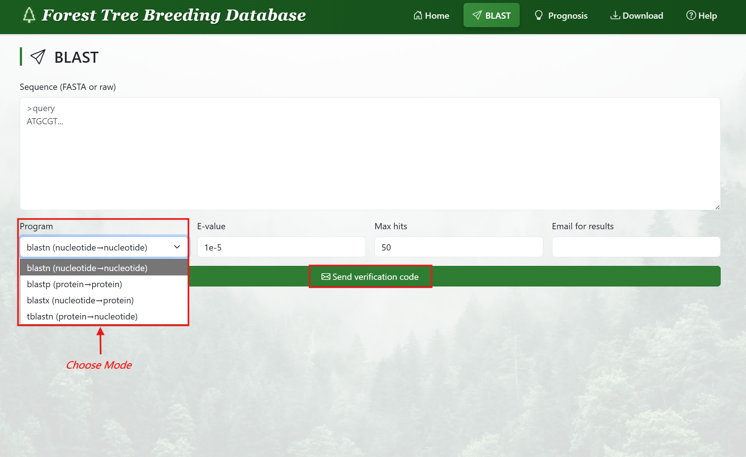746x457 pixels.
Task: Select blastp (protein→protein) option
Action: [104, 284]
